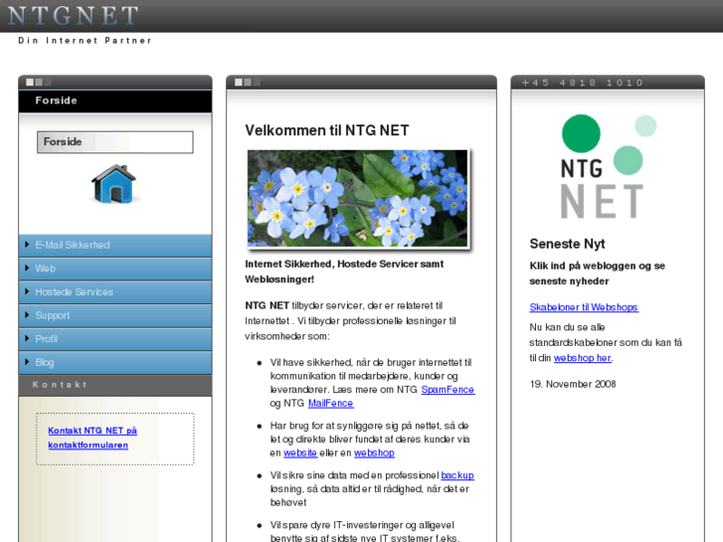Follow the MailFence link
723x542 pixels.
point(330,403)
